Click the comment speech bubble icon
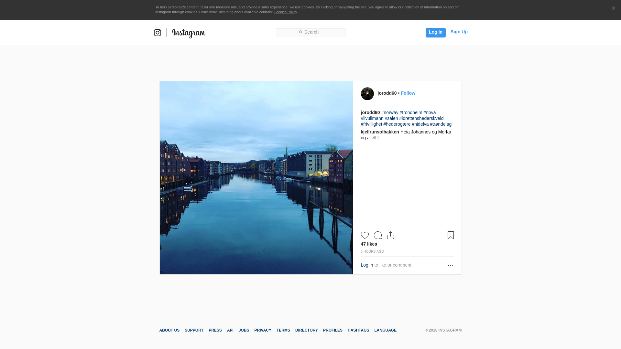 377,235
